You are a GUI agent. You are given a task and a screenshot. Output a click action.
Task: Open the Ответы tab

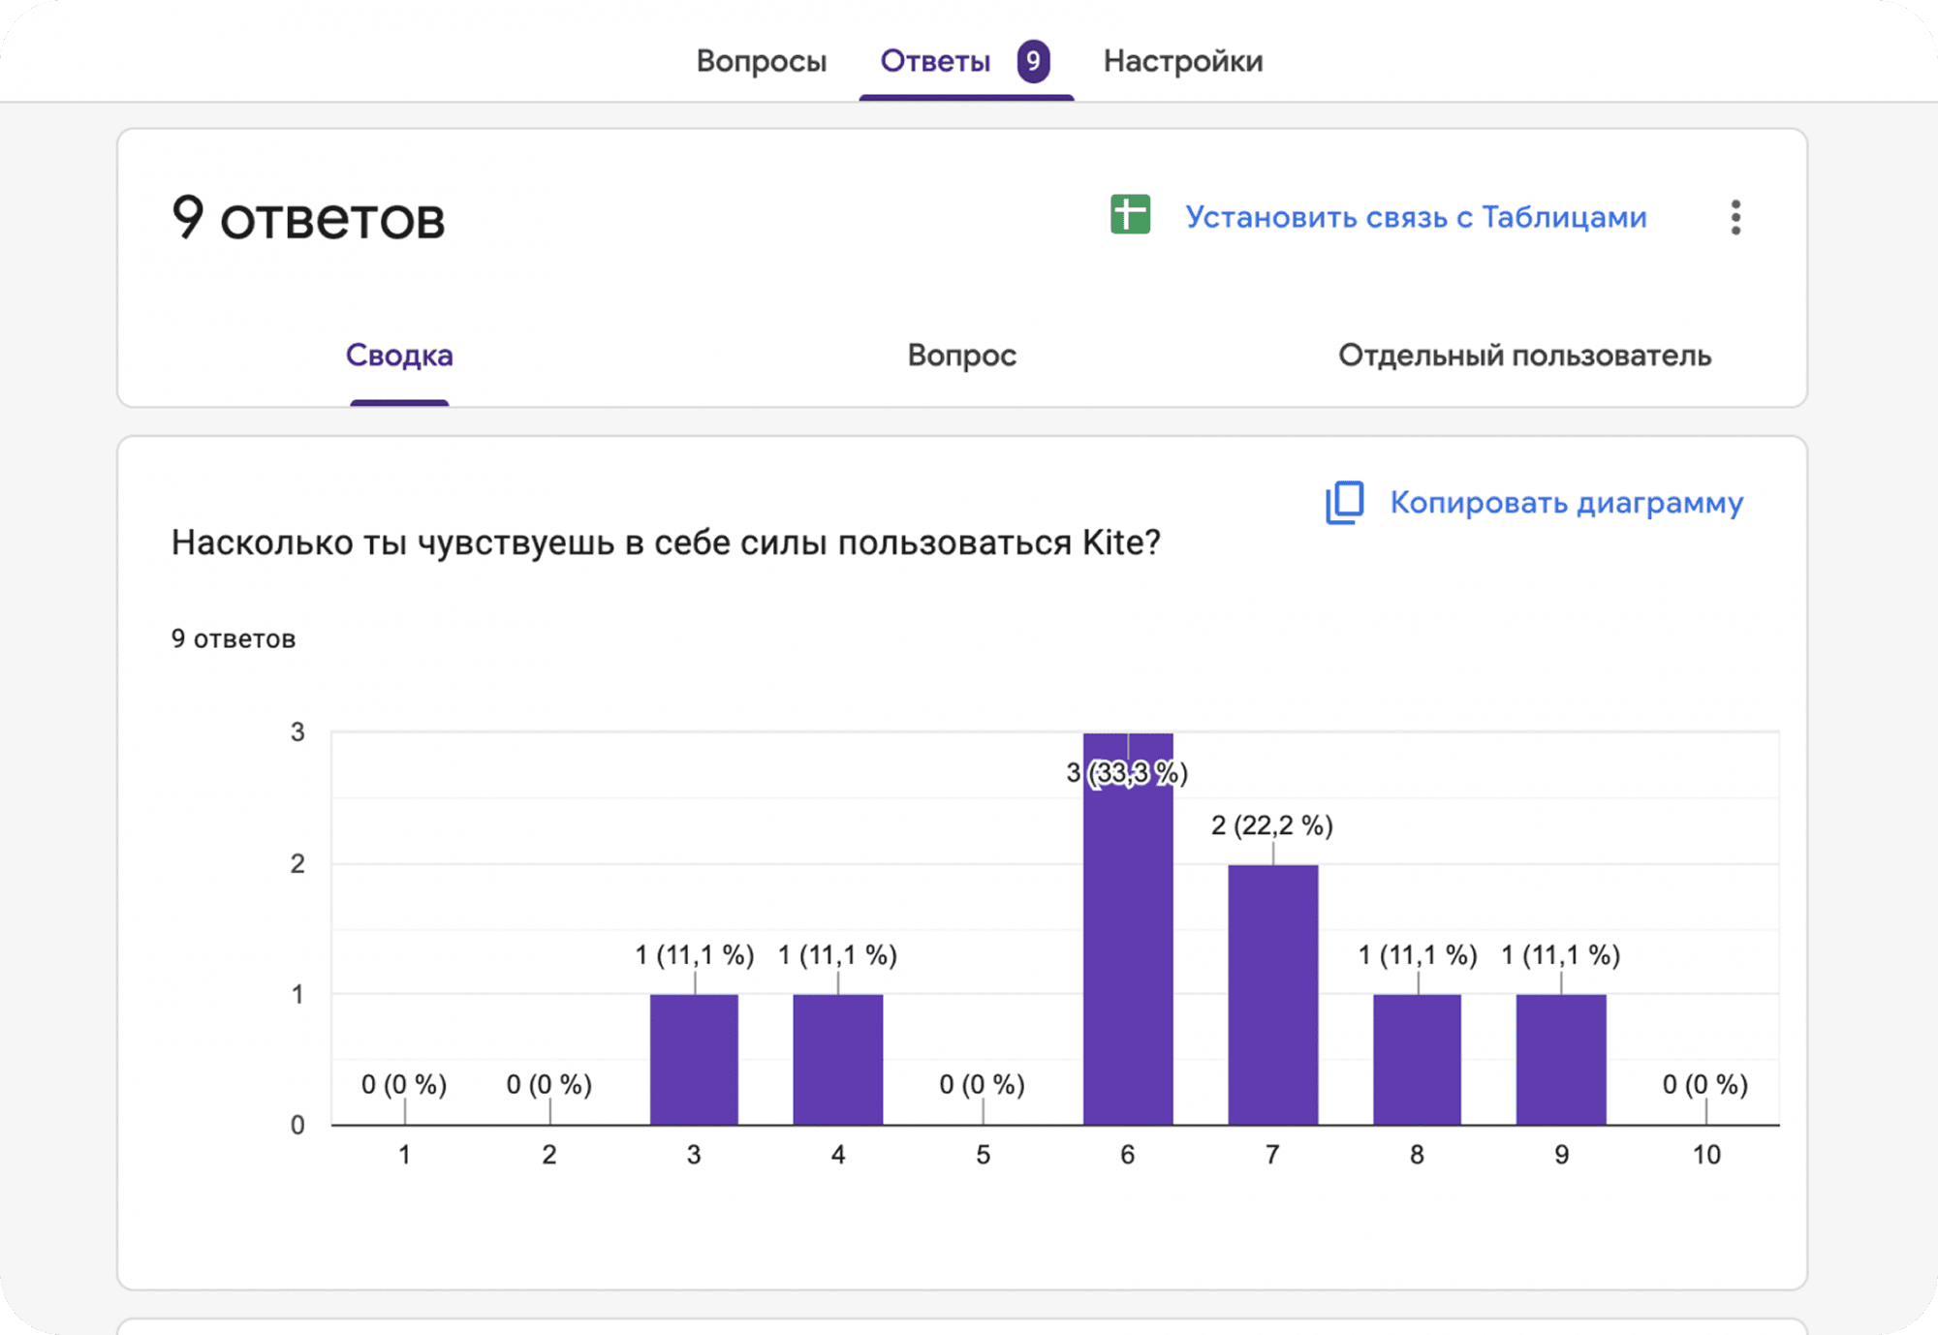(935, 61)
